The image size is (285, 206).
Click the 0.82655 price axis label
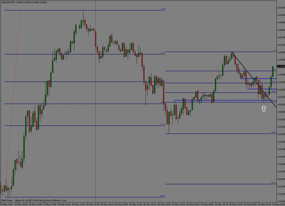tap(281, 52)
